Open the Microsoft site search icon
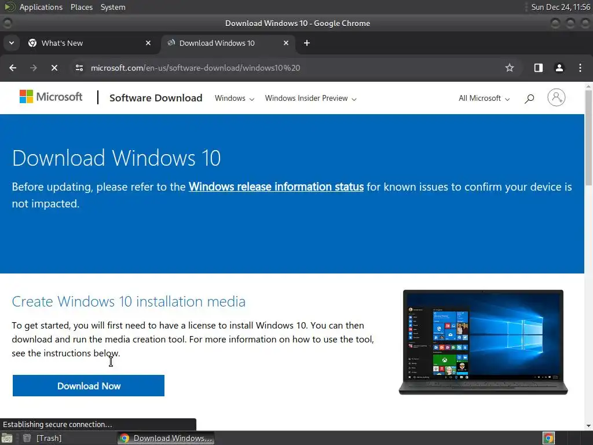This screenshot has width=593, height=445. [529, 99]
